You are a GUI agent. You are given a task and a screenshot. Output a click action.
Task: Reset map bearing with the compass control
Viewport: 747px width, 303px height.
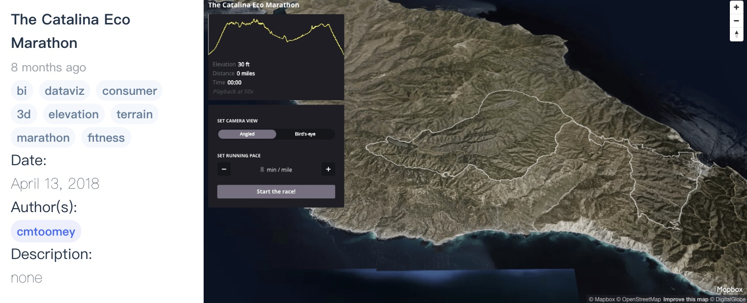click(x=736, y=34)
